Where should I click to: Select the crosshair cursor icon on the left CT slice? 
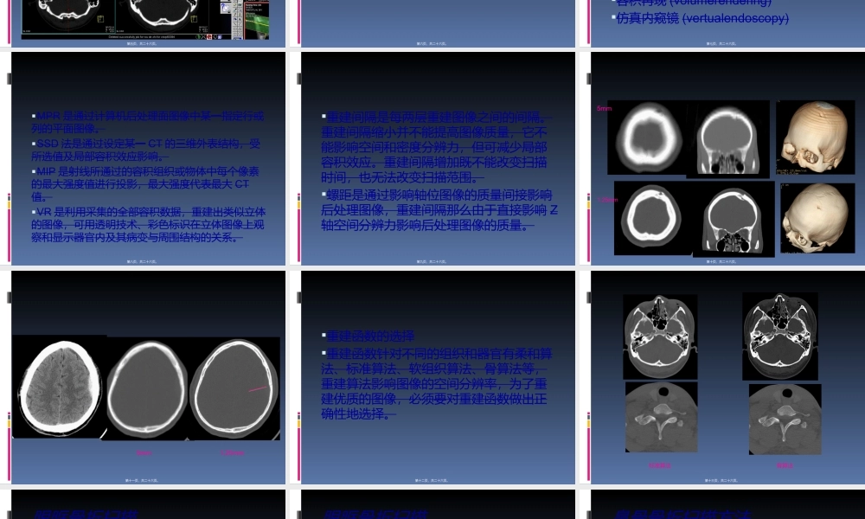[68, 9]
